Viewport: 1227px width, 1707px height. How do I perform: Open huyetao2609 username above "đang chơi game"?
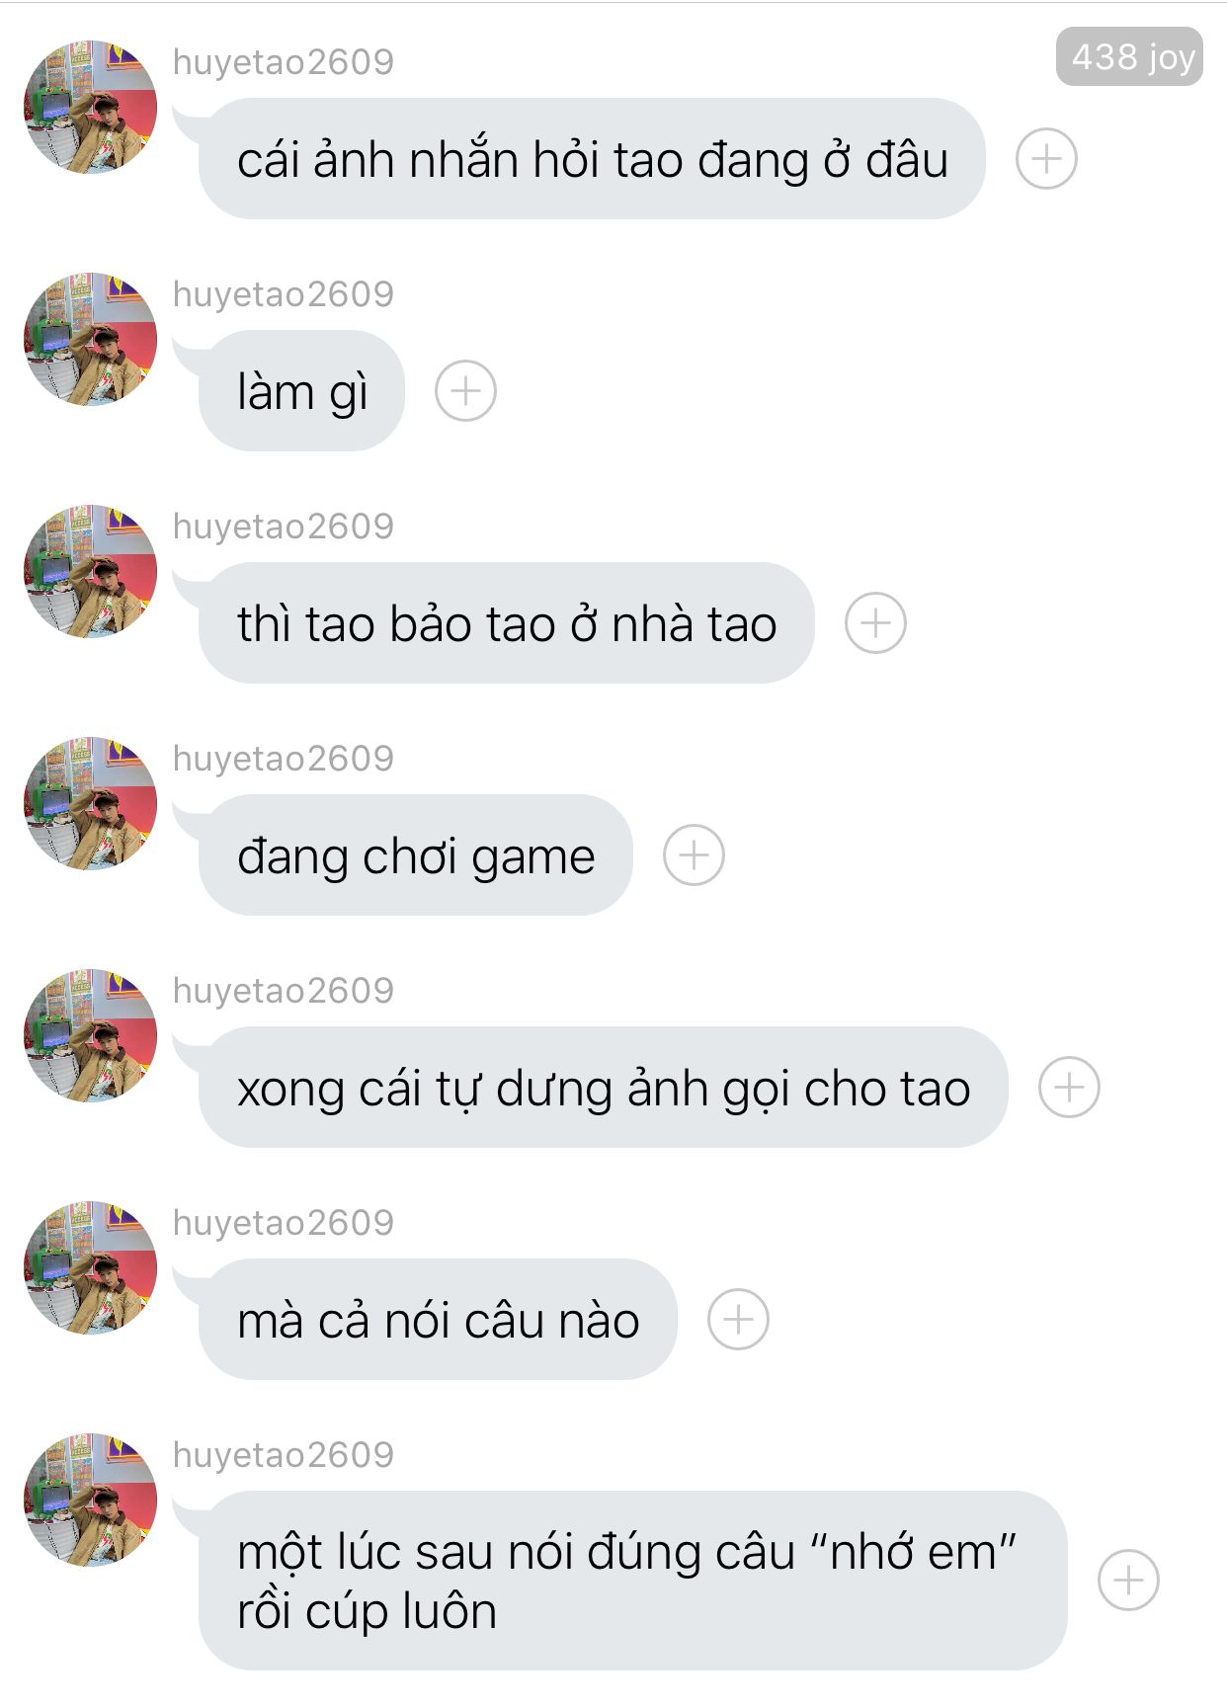[x=284, y=759]
